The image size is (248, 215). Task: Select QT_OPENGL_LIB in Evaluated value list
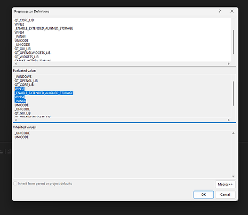[26, 81]
